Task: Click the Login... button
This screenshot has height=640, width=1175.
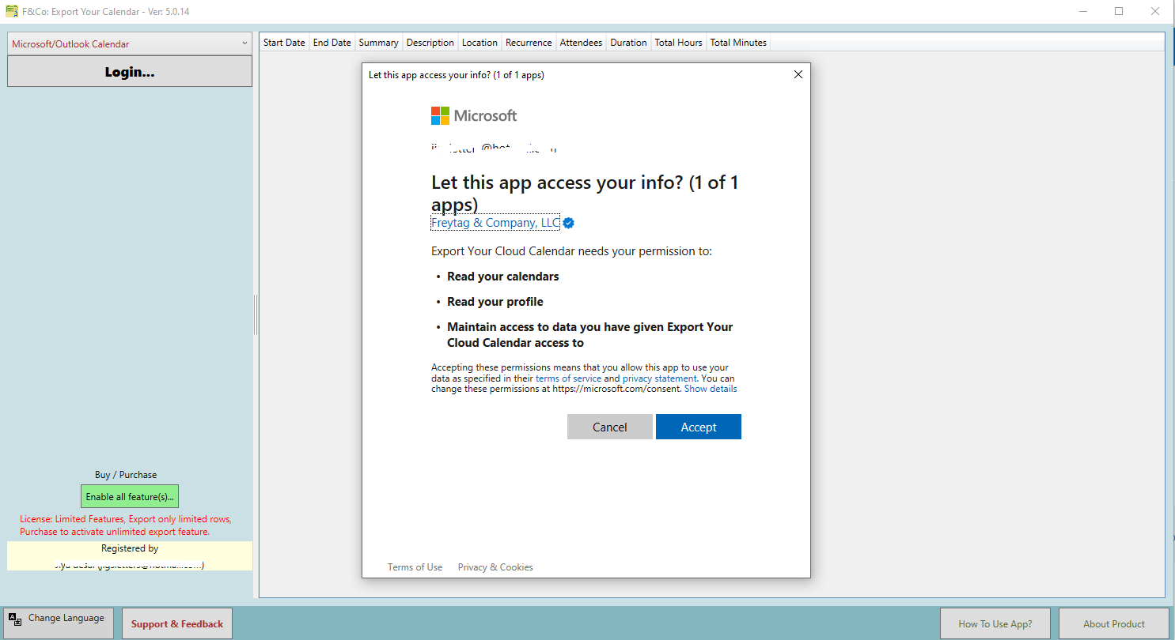Action: click(130, 72)
